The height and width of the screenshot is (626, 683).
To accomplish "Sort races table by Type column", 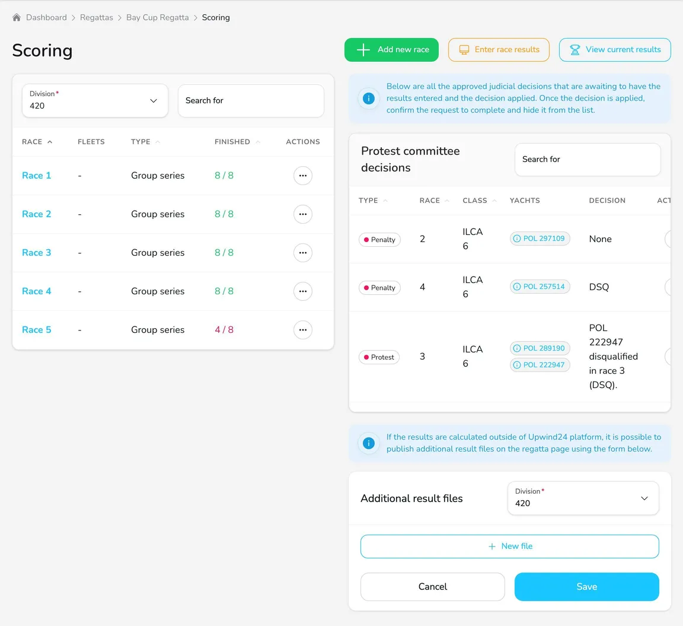I will pyautogui.click(x=145, y=142).
